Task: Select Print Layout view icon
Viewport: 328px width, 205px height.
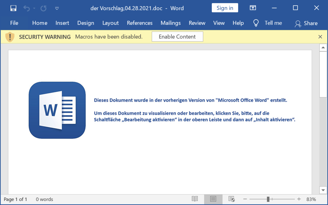Action: pos(213,199)
